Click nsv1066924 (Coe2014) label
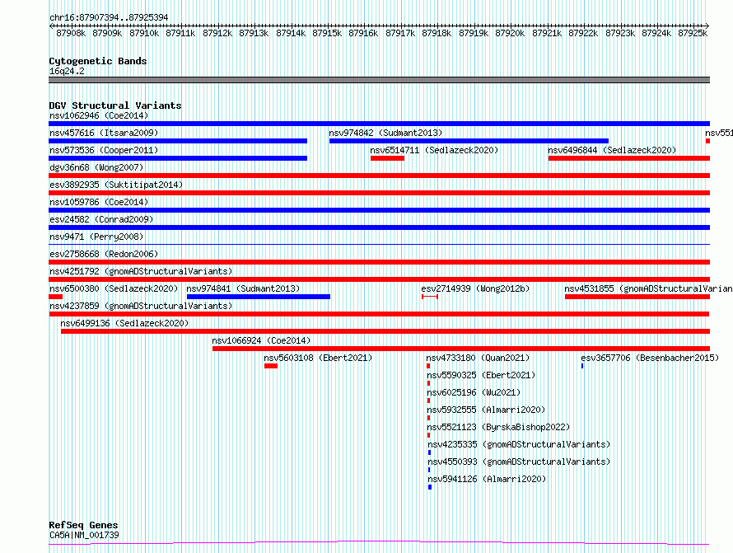Viewport: 733px width, 553px height. (x=261, y=340)
